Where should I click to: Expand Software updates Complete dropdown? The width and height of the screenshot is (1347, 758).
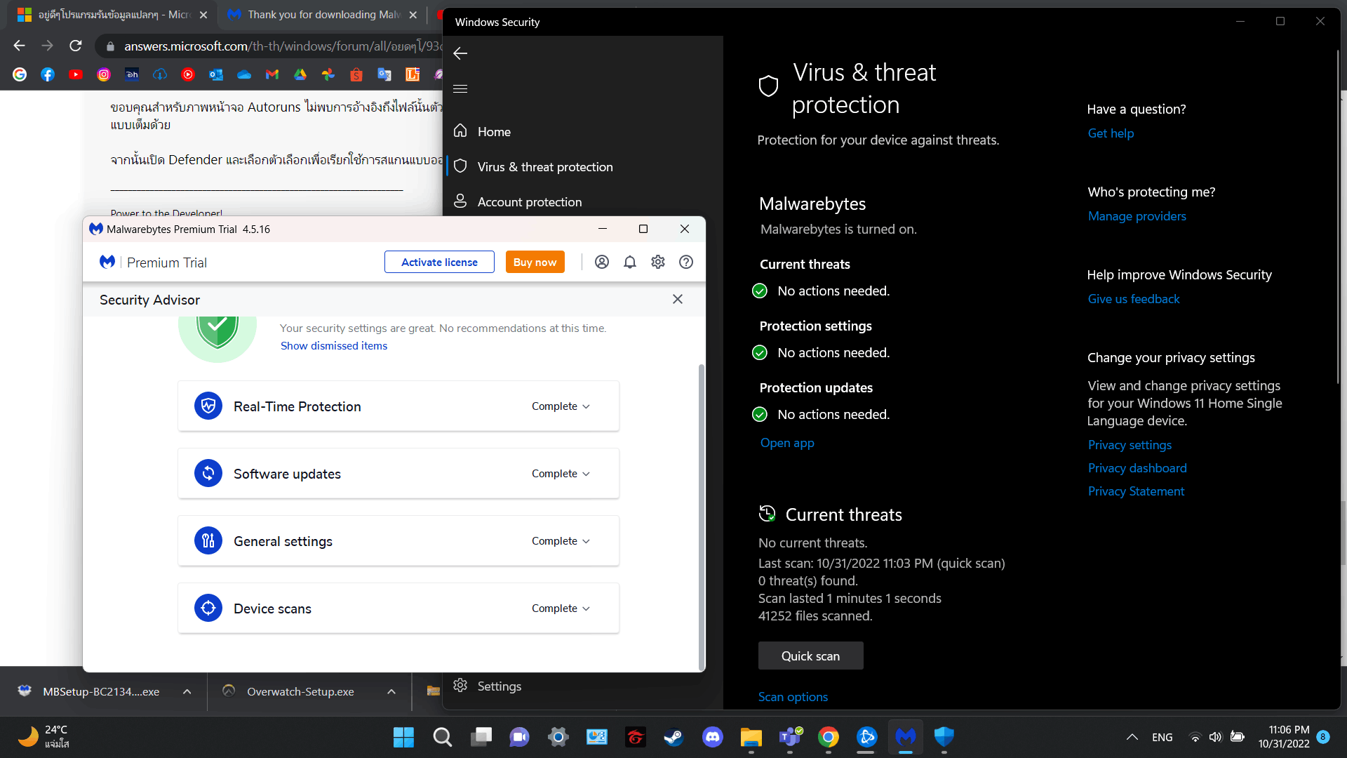(x=561, y=474)
